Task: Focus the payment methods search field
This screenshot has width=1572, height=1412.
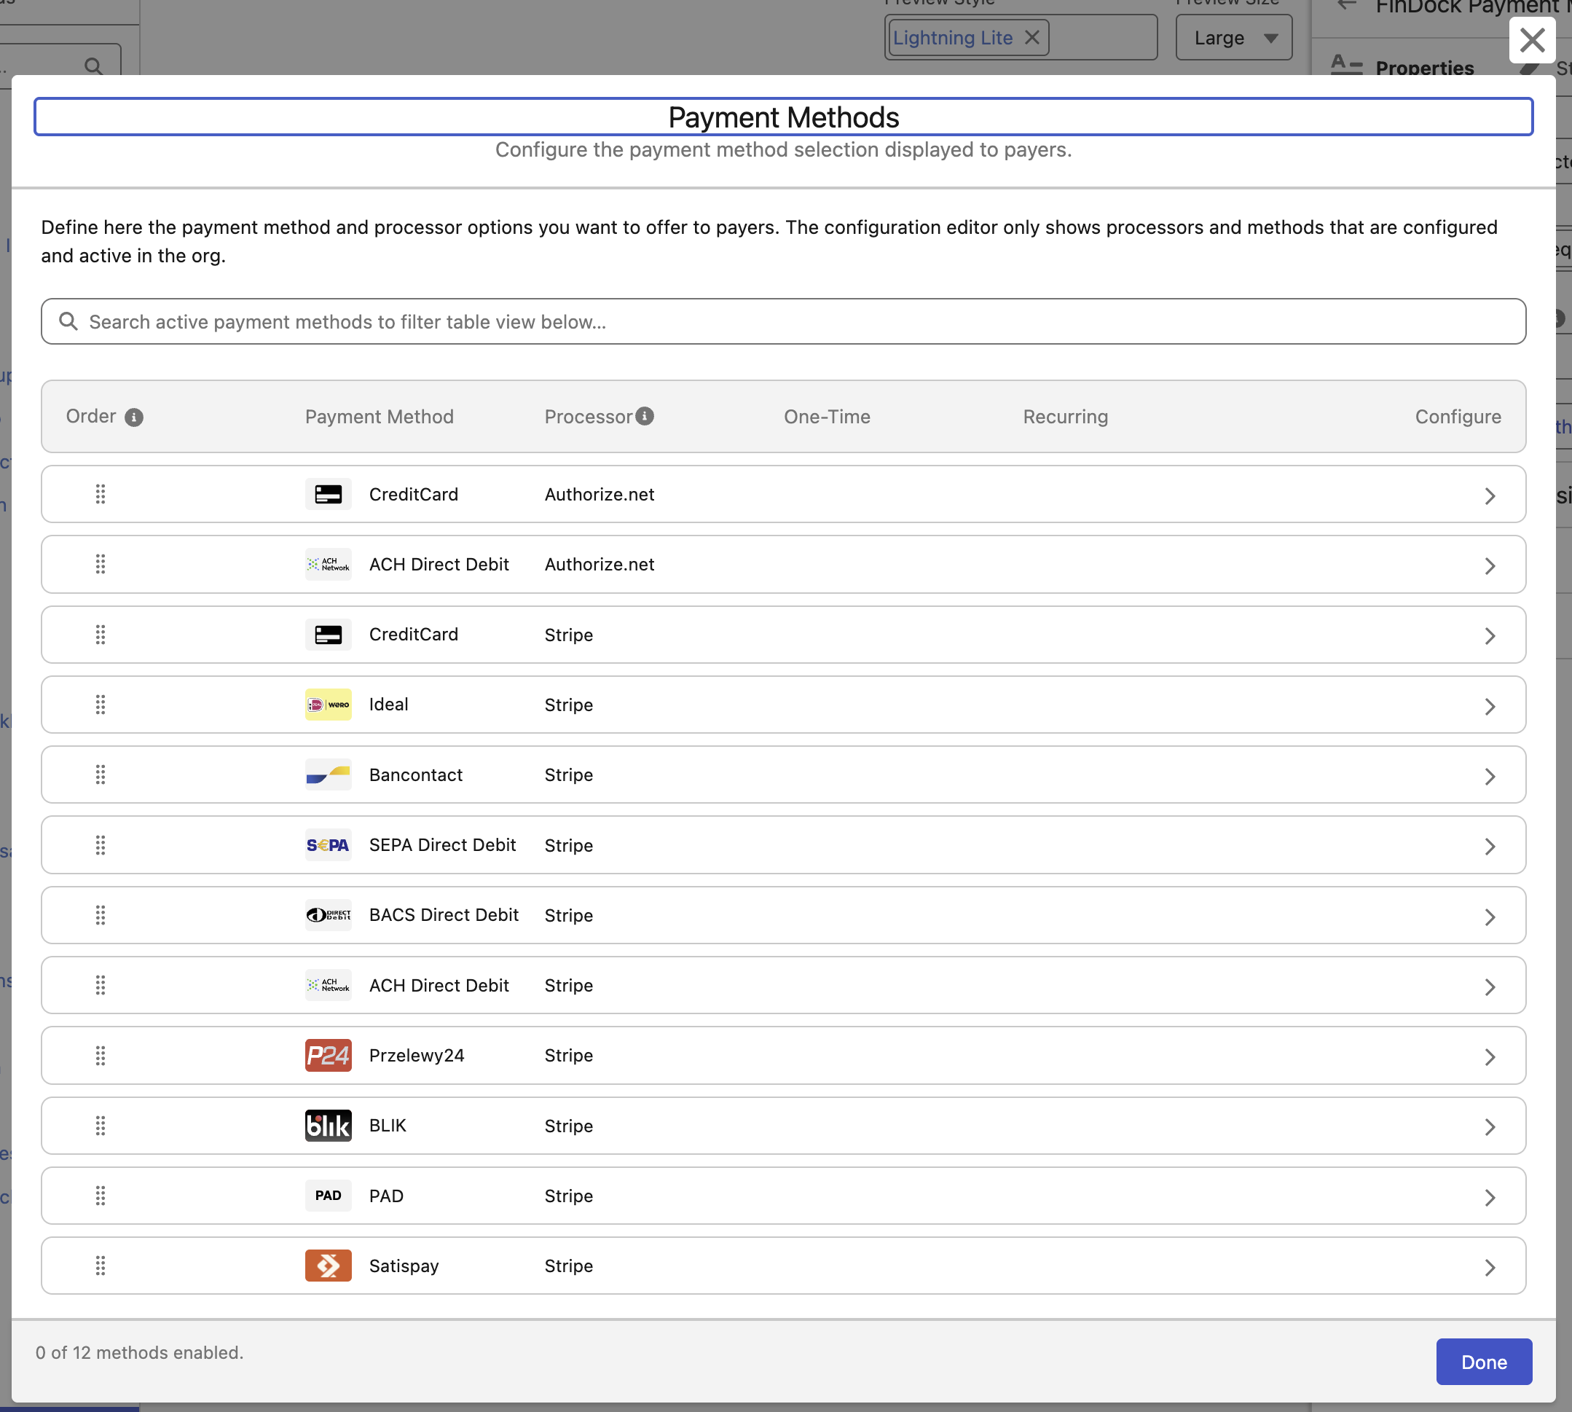Action: 783,321
